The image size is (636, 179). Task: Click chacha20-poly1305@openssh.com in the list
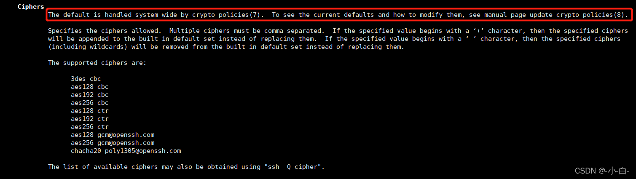126,151
